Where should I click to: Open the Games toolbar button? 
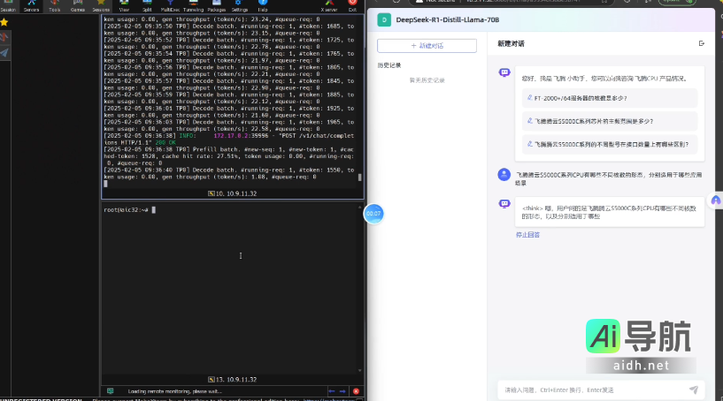pos(78,5)
